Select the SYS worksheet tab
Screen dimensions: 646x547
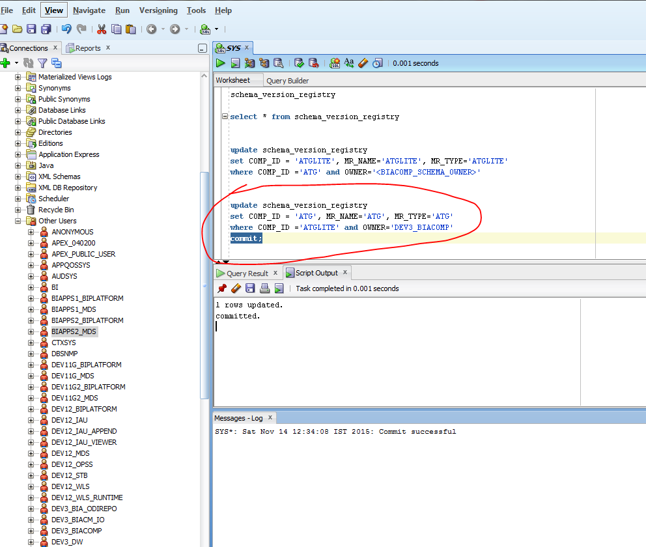click(x=233, y=48)
